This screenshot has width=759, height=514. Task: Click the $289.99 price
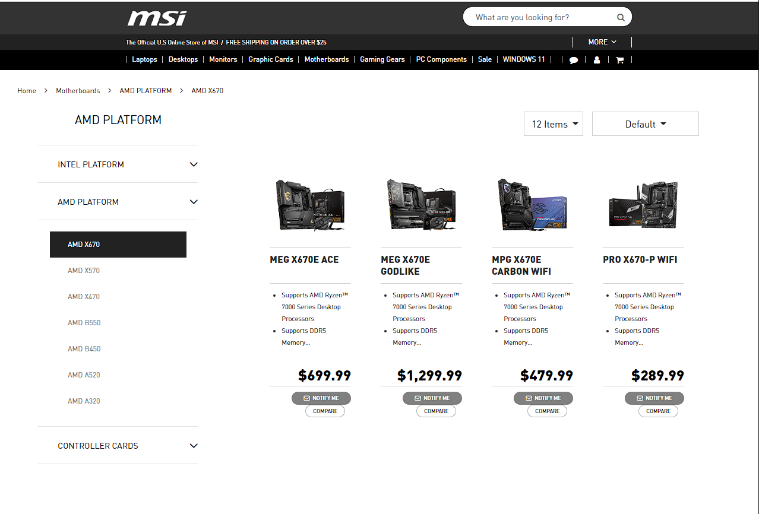[657, 376]
